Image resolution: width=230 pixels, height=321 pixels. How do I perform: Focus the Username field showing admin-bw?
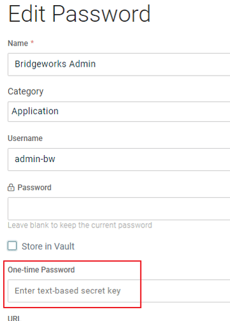click(x=119, y=160)
